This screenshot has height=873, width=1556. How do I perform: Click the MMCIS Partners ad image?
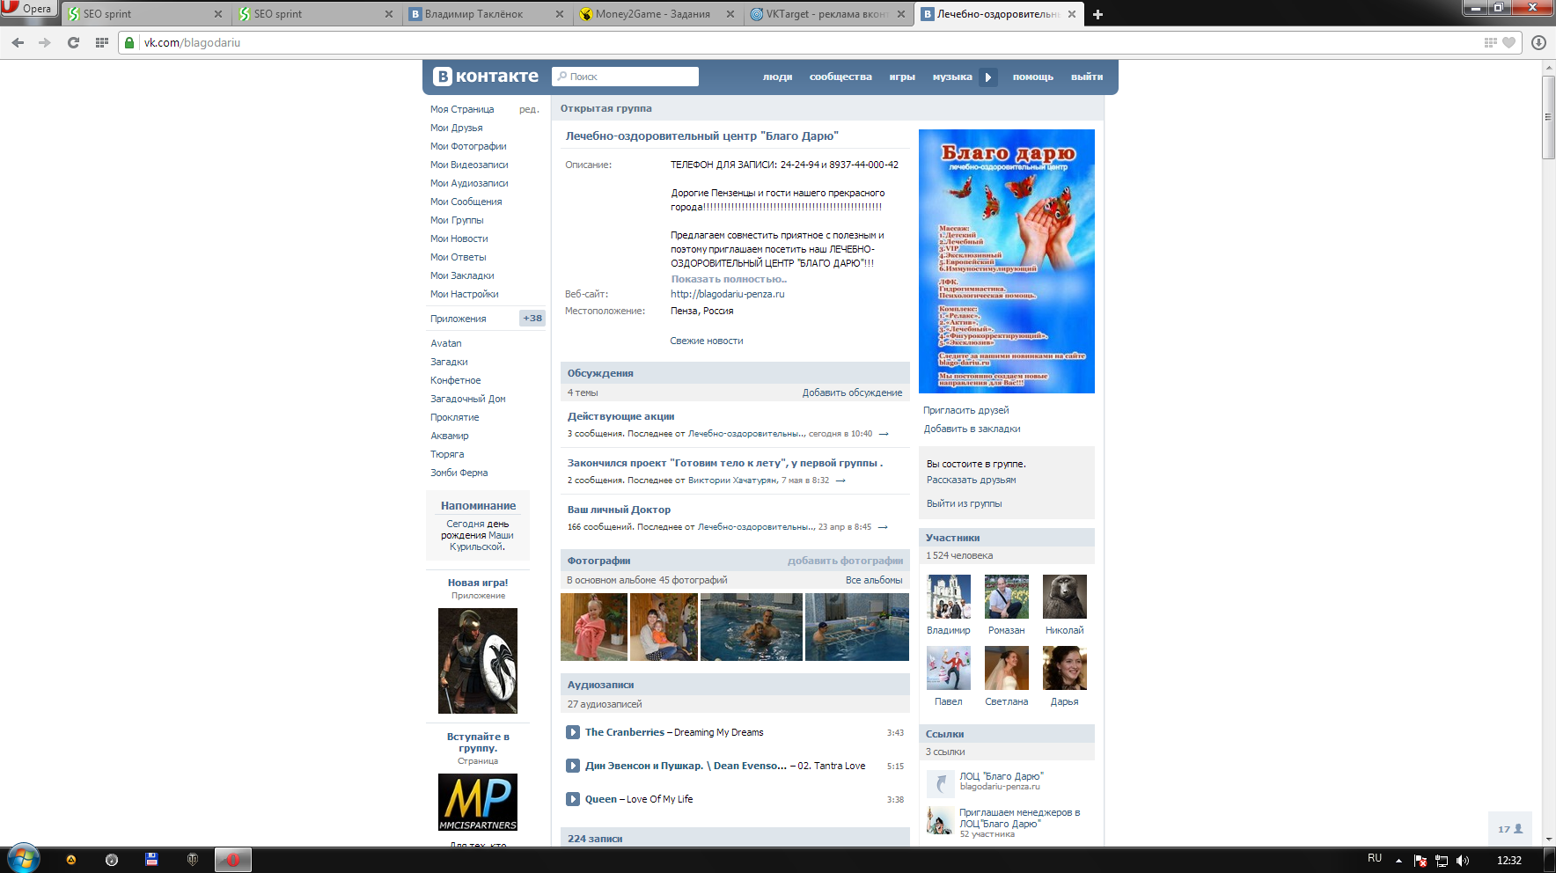478,802
